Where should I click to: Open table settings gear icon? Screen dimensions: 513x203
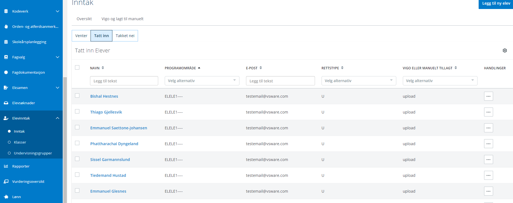coord(505,50)
